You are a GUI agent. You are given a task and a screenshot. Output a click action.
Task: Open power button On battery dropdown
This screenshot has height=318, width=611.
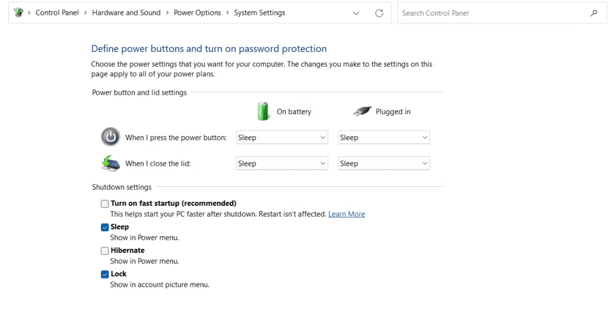coord(282,137)
